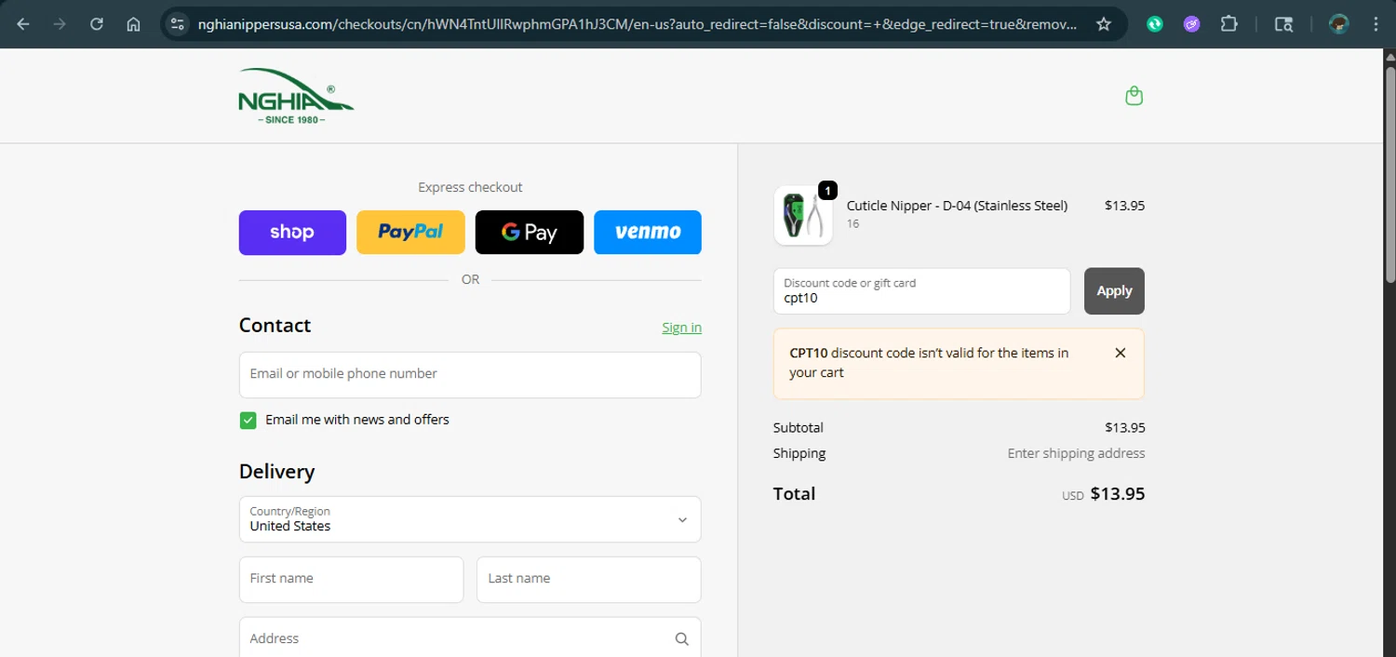Open the purple extension icon
This screenshot has height=657, width=1396.
tap(1192, 24)
